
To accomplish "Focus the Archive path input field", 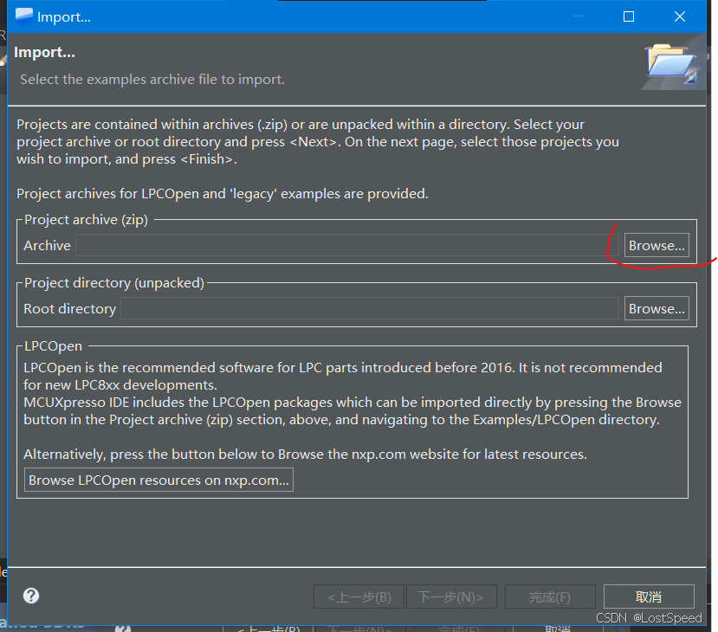I will click(x=346, y=245).
